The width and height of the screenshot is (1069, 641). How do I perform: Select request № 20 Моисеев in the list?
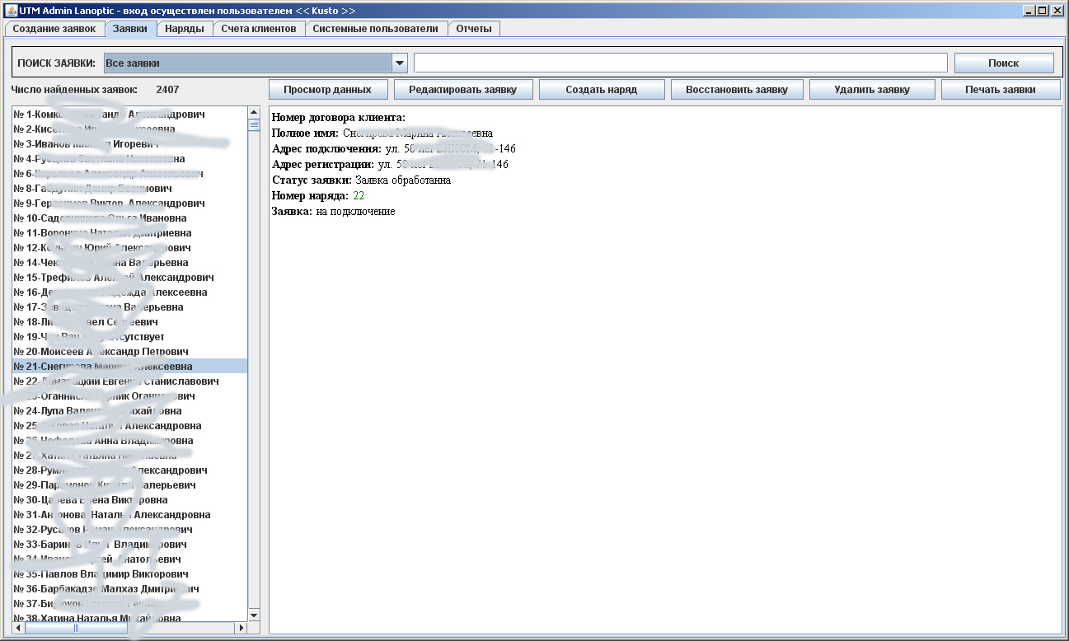tap(129, 352)
